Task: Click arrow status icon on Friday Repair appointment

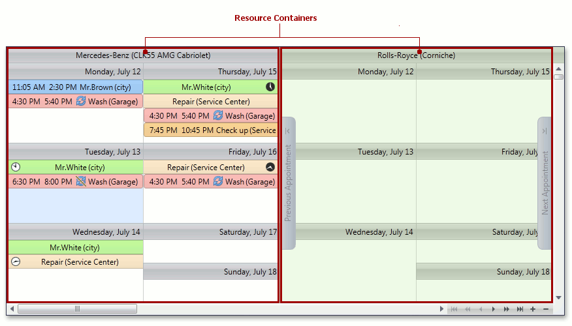Action: pyautogui.click(x=270, y=167)
